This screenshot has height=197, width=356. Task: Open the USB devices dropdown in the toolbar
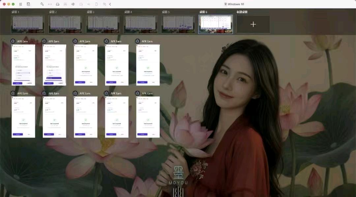tap(89, 4)
